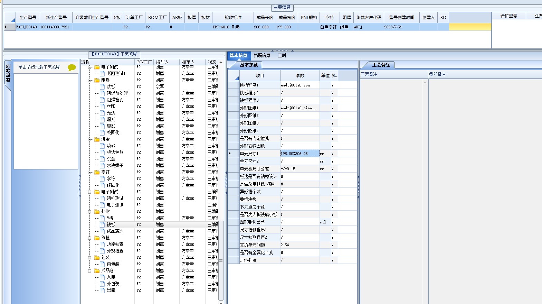Click the folder icon beside 终检
Image resolution: width=542 pixels, height=304 pixels.
97,238
